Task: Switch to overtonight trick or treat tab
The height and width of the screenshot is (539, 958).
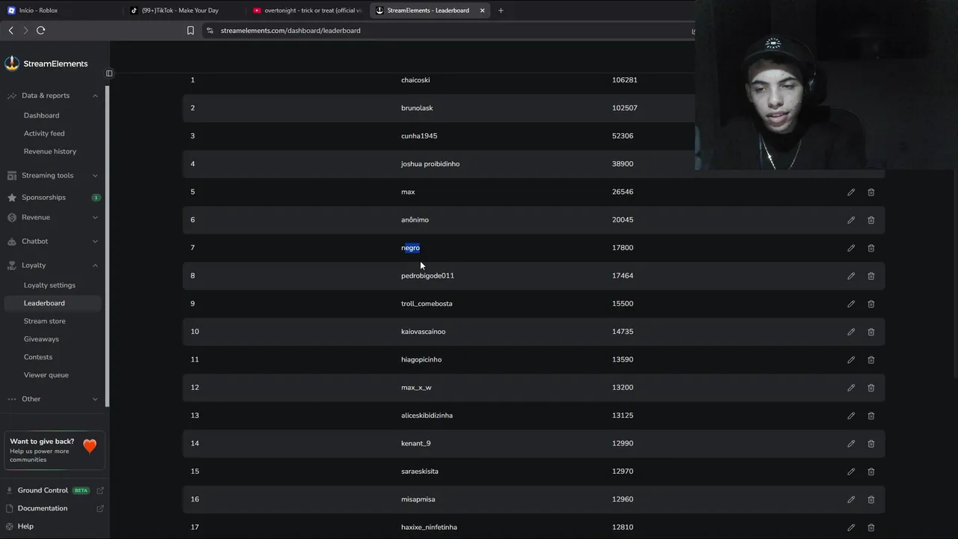Action: (x=307, y=10)
